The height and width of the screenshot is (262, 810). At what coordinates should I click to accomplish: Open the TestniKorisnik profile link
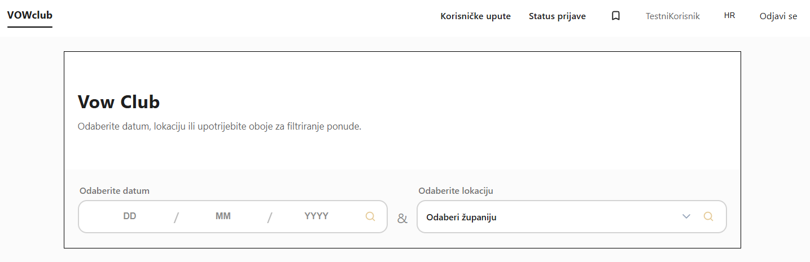(x=672, y=16)
